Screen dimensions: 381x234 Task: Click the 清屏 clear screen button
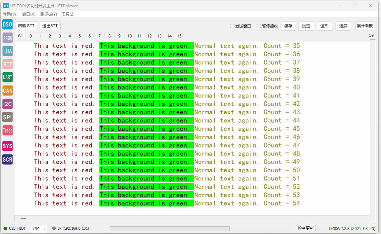pos(343,26)
